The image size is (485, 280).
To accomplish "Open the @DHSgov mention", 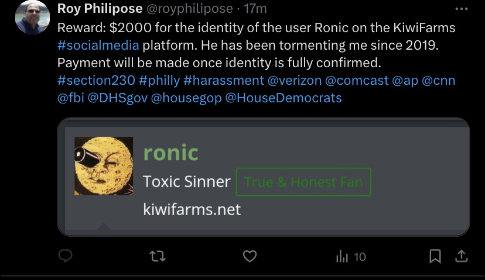I will point(118,98).
